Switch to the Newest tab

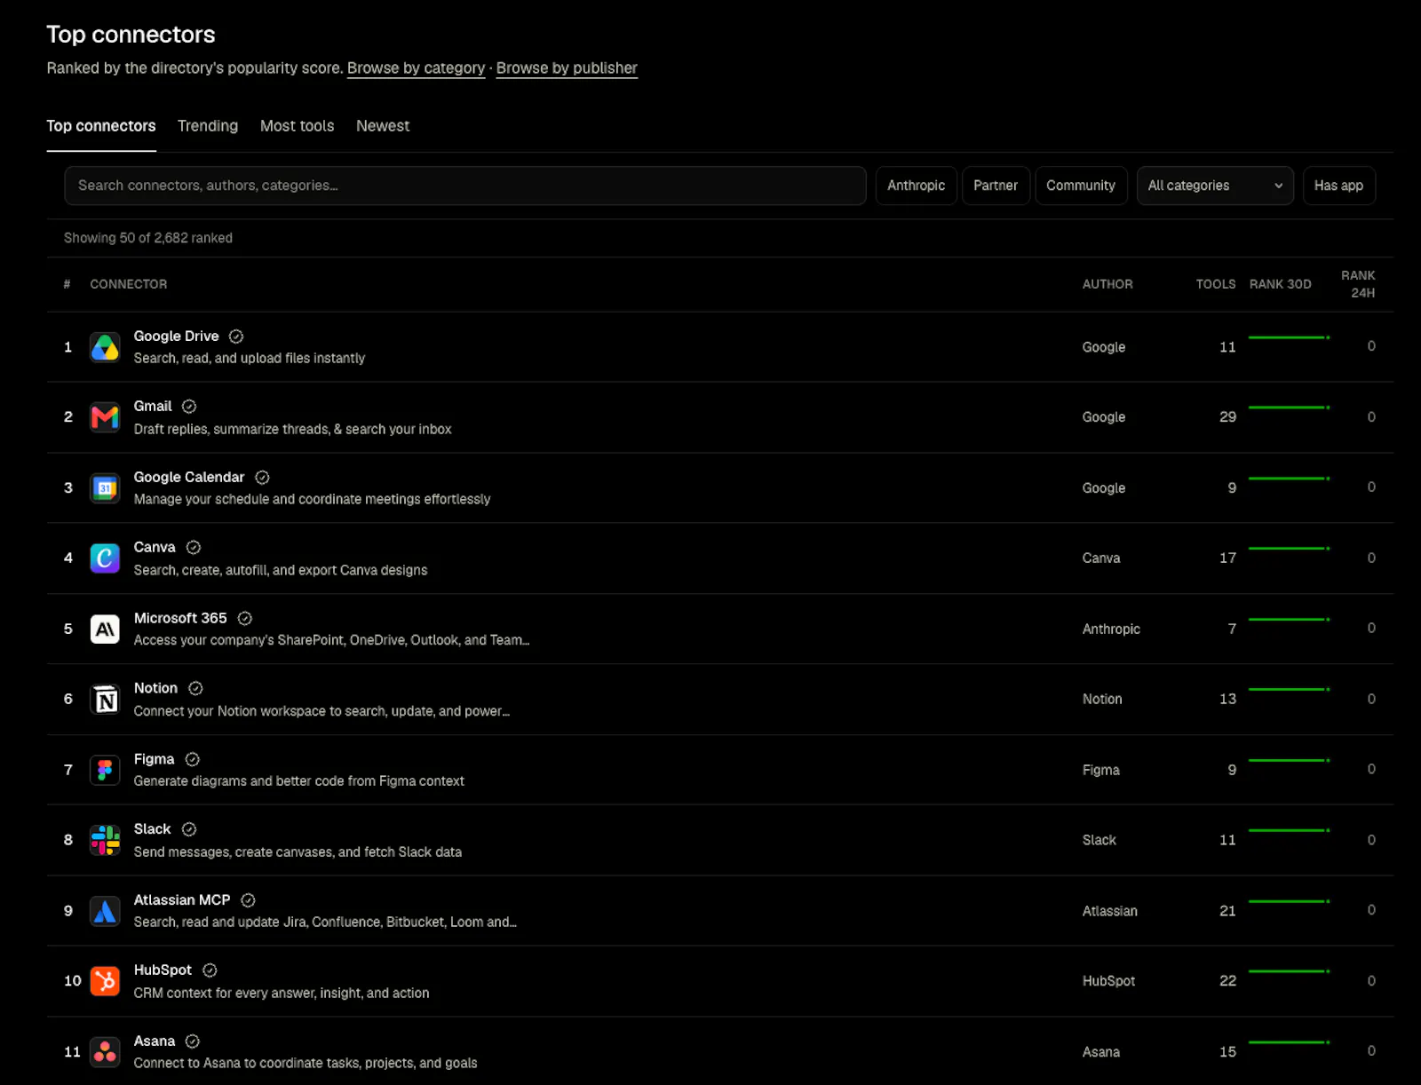coord(383,126)
